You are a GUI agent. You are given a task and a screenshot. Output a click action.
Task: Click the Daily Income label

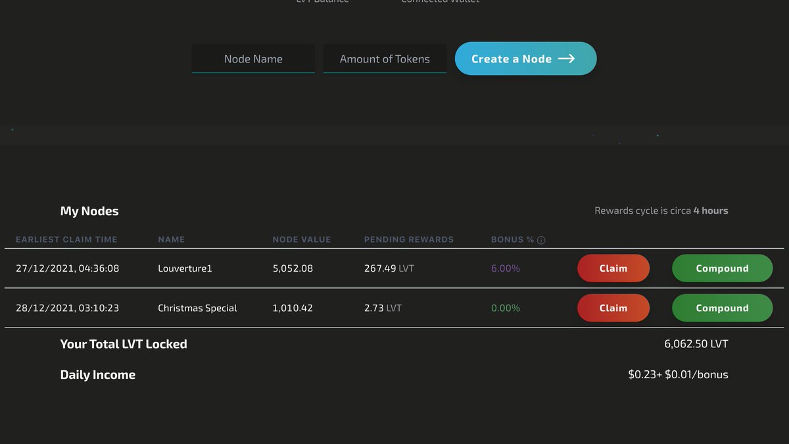click(x=98, y=375)
